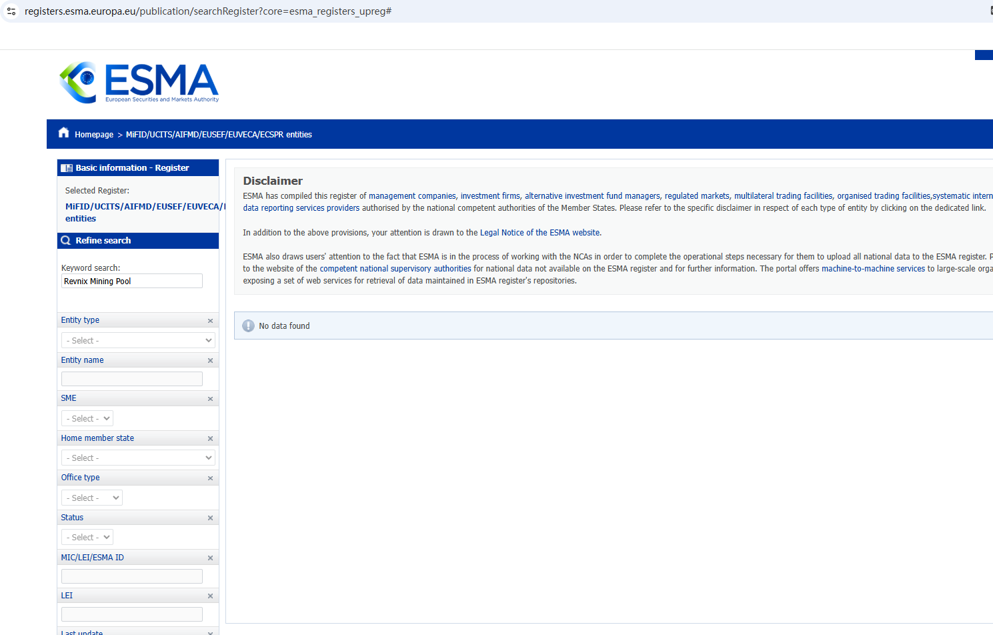Open organised trading facilities link
This screenshot has width=993, height=635.
coord(884,196)
